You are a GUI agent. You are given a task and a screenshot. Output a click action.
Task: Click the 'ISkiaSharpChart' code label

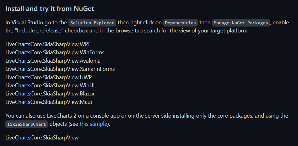tap(26, 124)
